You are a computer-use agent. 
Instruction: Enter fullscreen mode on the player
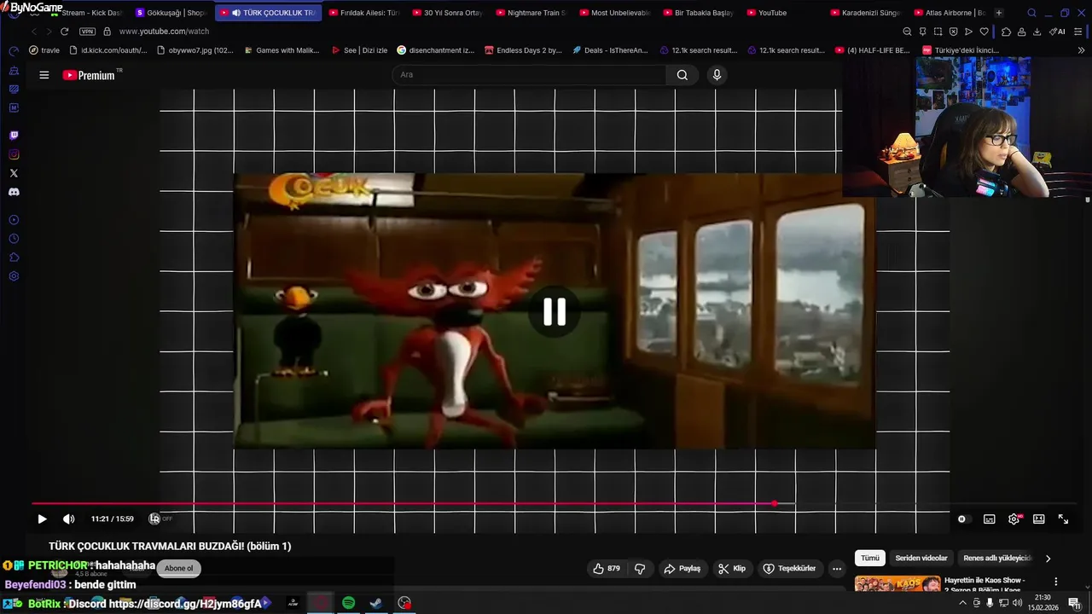pyautogui.click(x=1063, y=518)
